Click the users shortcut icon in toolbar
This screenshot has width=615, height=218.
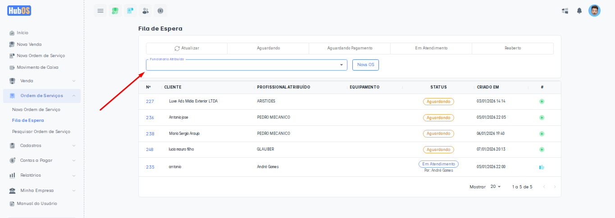145,11
